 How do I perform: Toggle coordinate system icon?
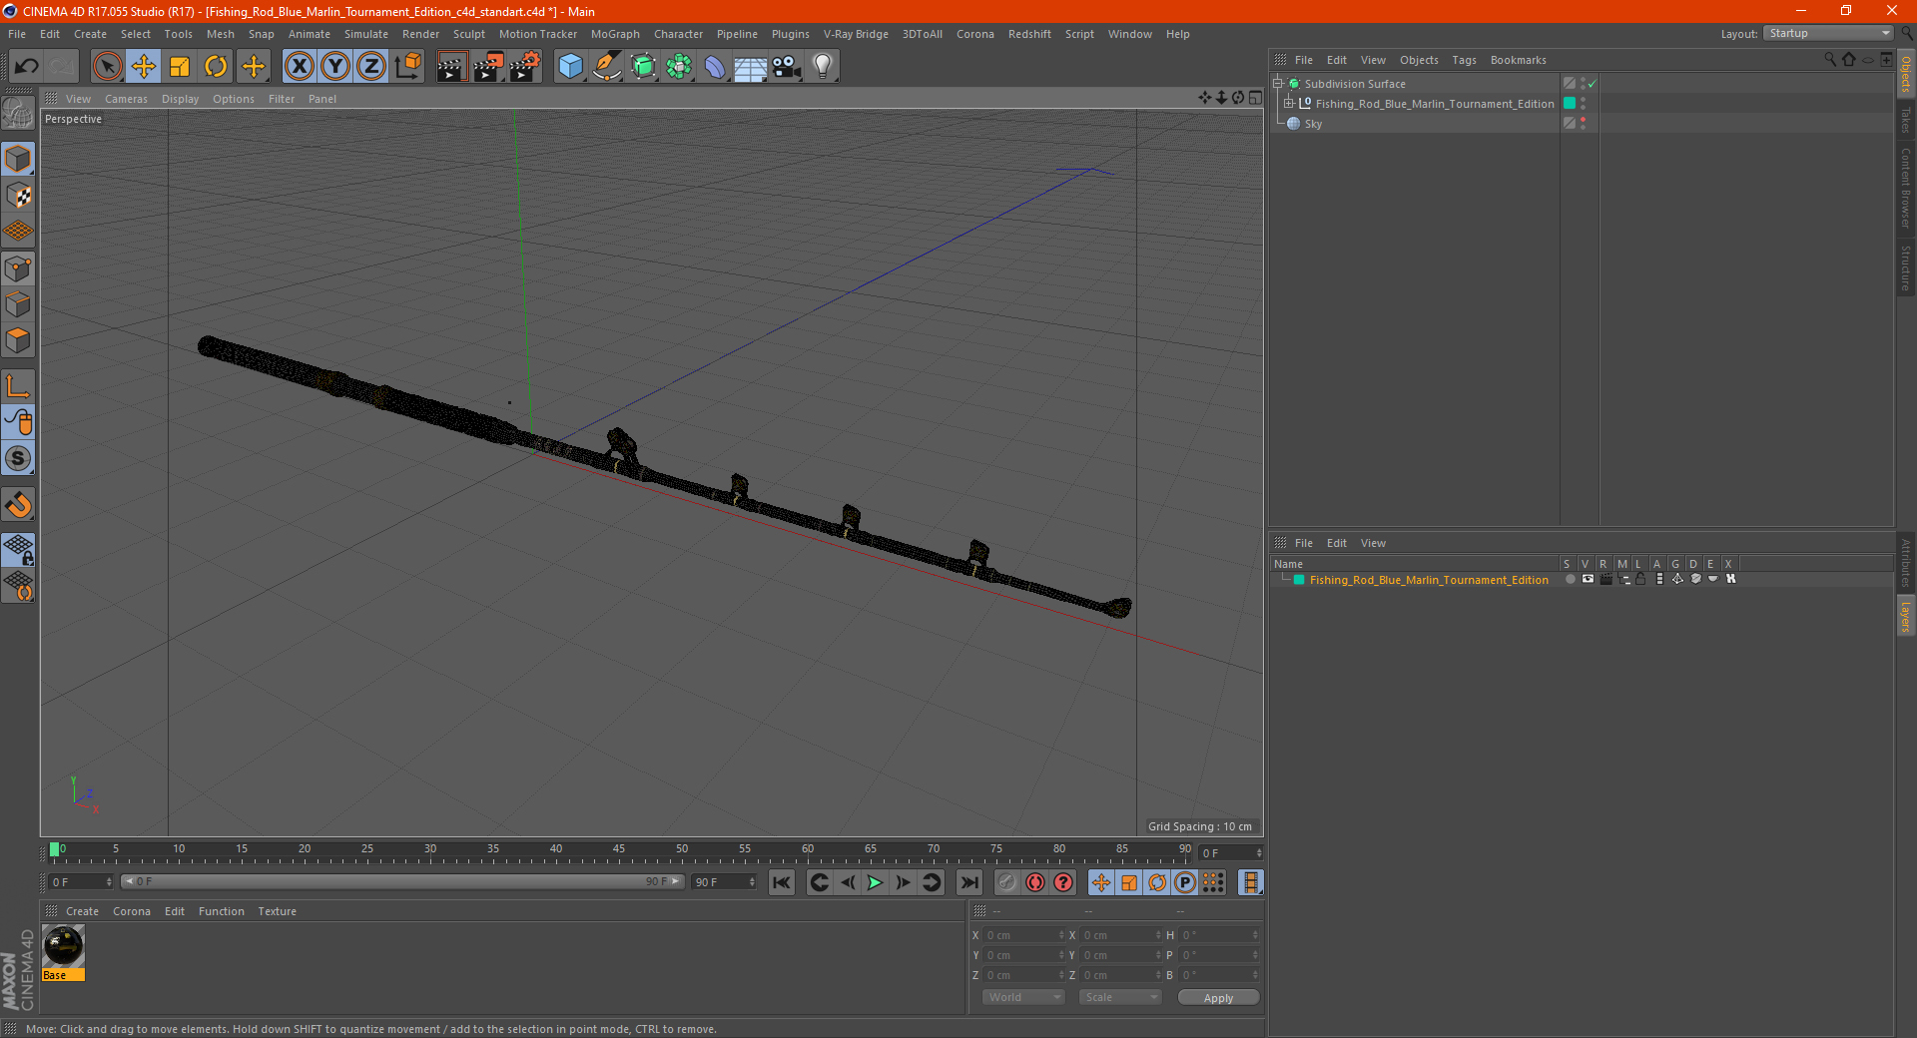point(408,67)
